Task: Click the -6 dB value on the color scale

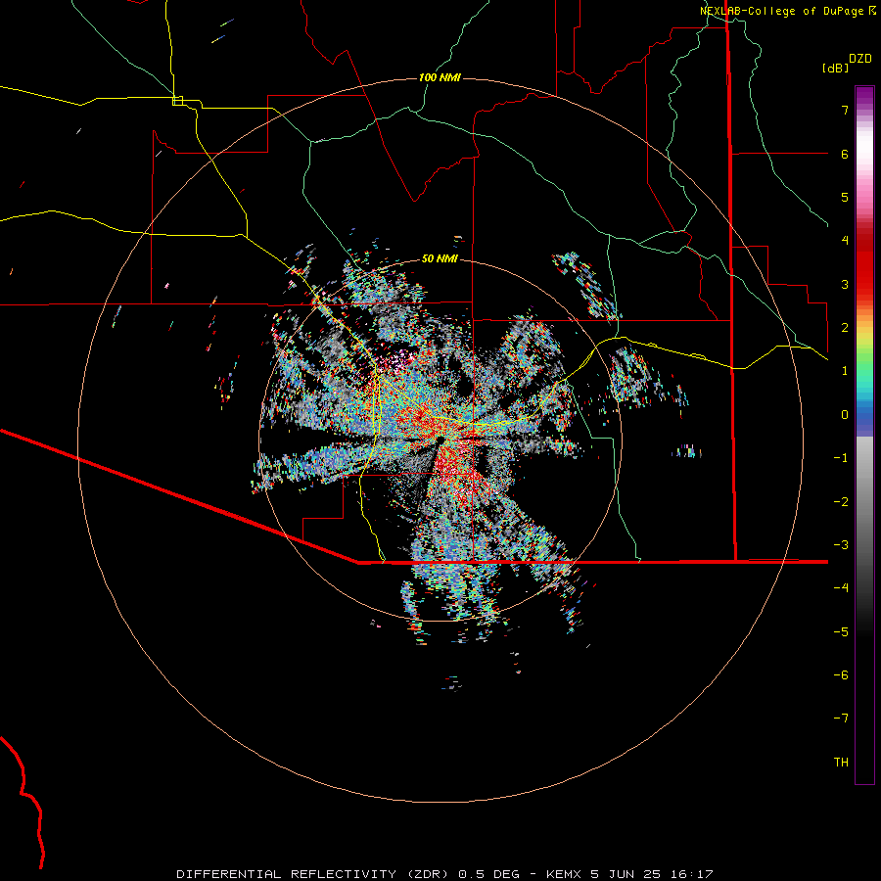Action: click(x=841, y=674)
